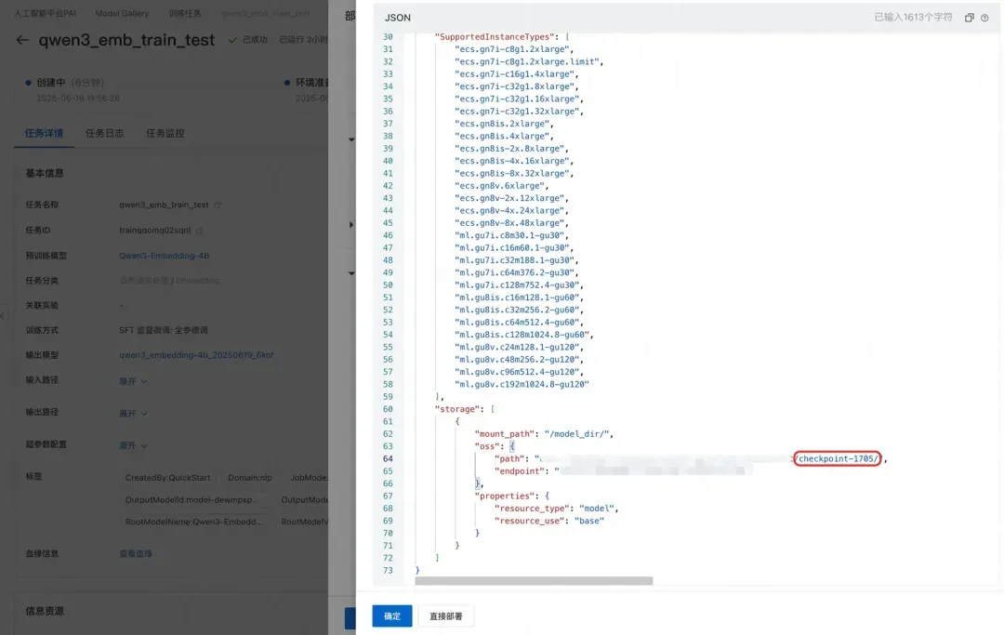Open the 查看血缘 lineage link
The width and height of the screenshot is (1004, 635).
click(135, 554)
